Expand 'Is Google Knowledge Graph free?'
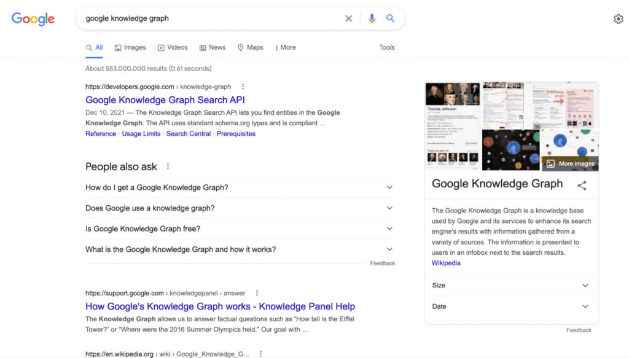 coord(389,228)
